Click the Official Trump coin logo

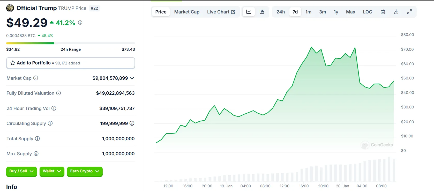10,8
